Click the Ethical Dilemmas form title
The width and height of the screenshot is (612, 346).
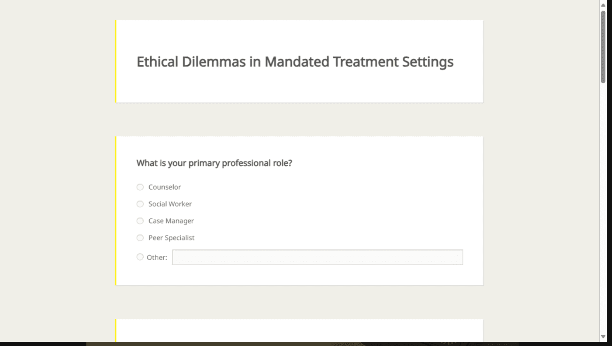[x=295, y=62]
